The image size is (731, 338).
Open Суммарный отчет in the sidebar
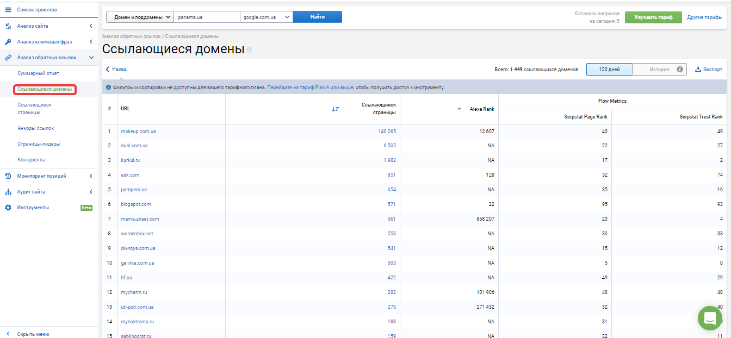pyautogui.click(x=38, y=73)
